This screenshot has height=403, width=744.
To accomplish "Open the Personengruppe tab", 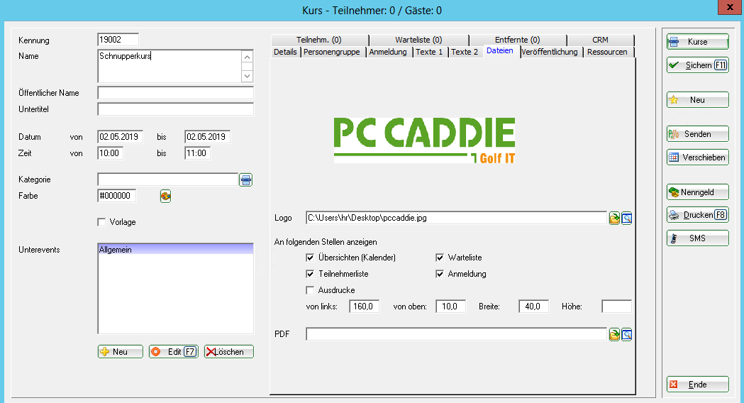I will point(332,53).
